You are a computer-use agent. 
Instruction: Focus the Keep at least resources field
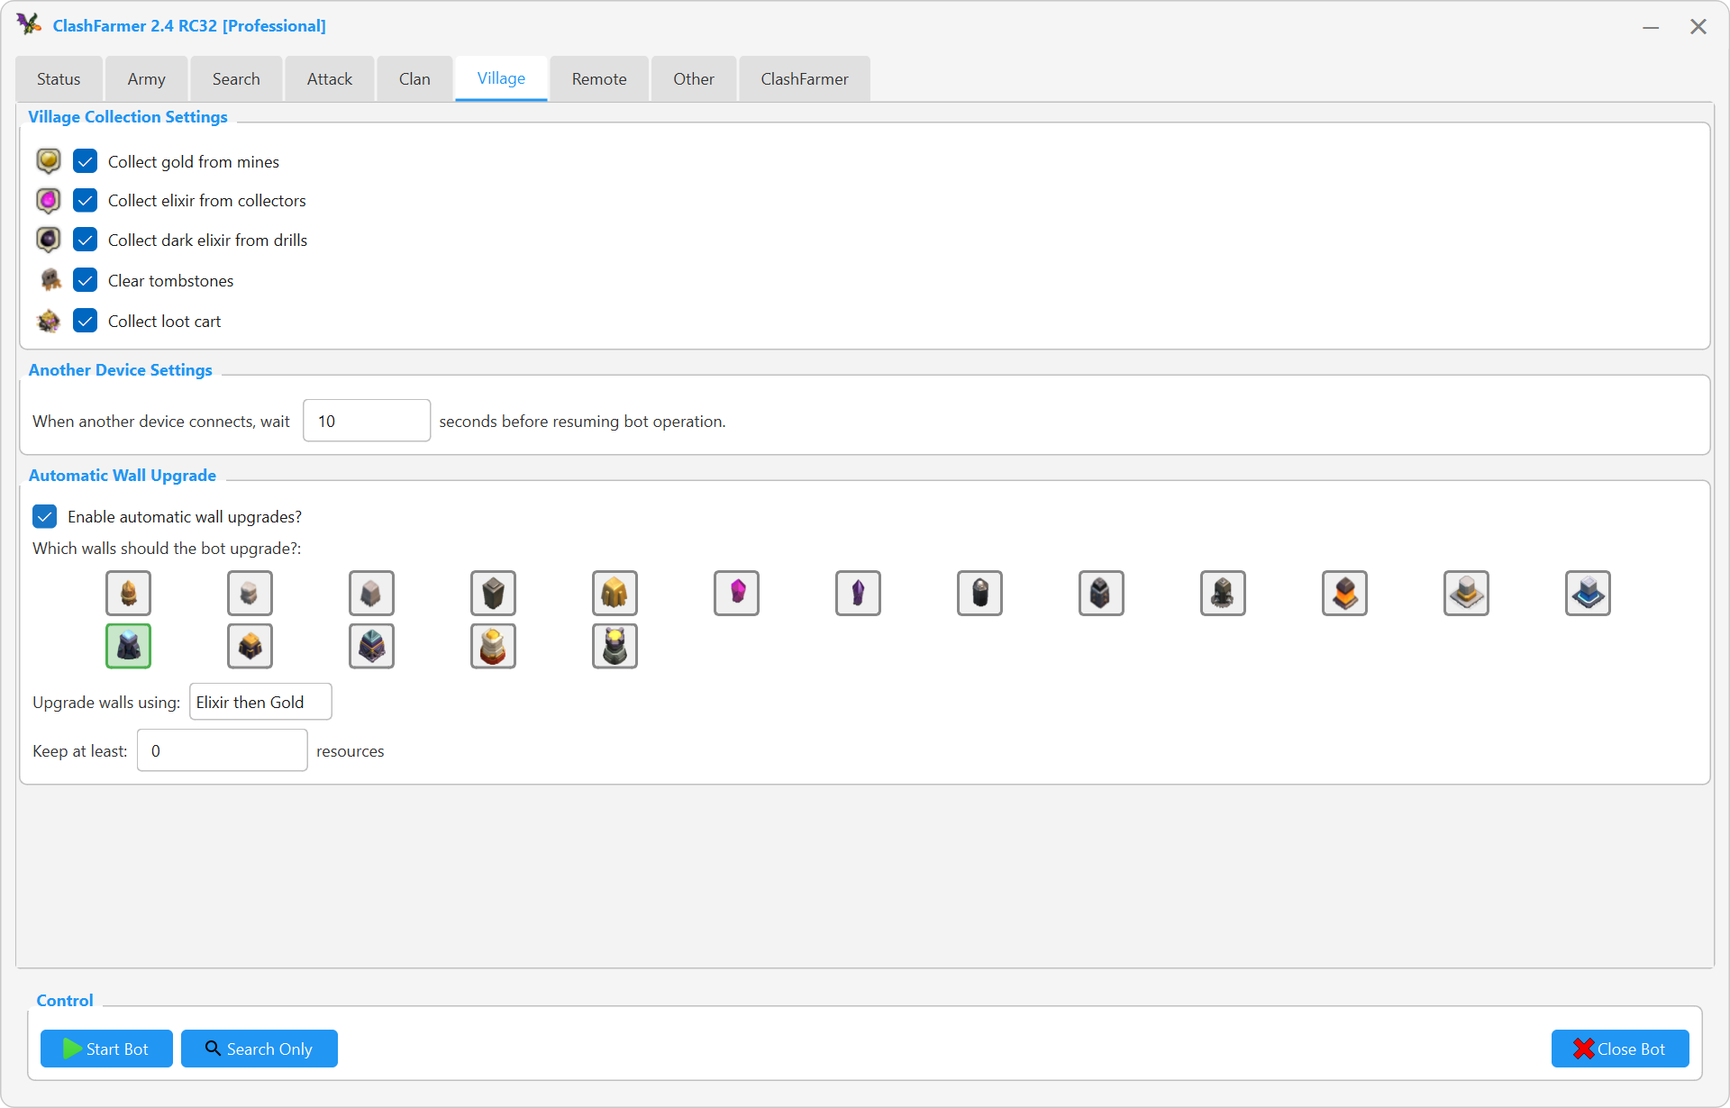223,750
